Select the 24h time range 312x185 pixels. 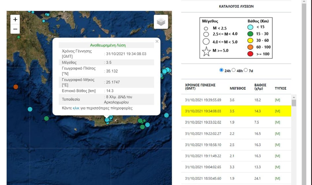[222, 70]
